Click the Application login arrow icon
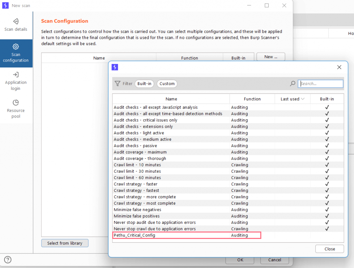Image resolution: width=354 pixels, height=268 pixels. click(x=16, y=74)
